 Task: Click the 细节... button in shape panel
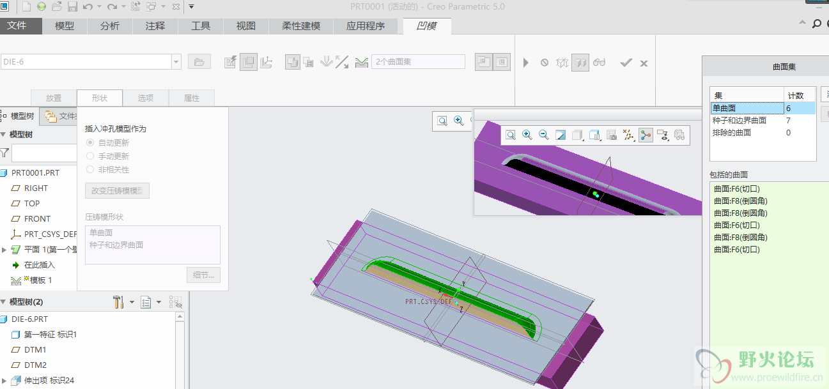[204, 275]
